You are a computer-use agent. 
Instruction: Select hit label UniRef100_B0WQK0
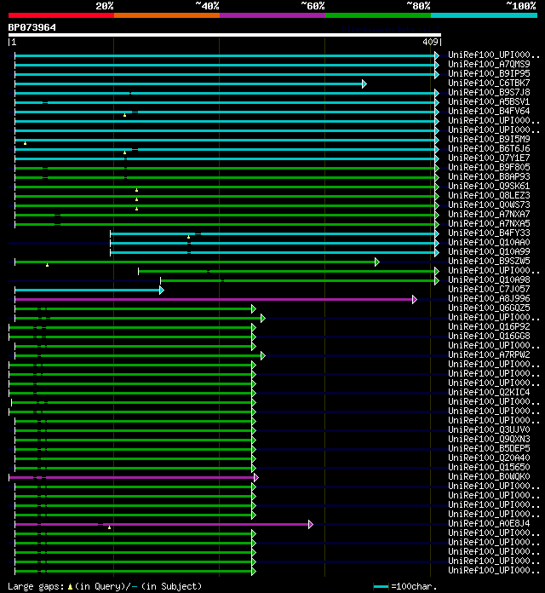pyautogui.click(x=489, y=476)
